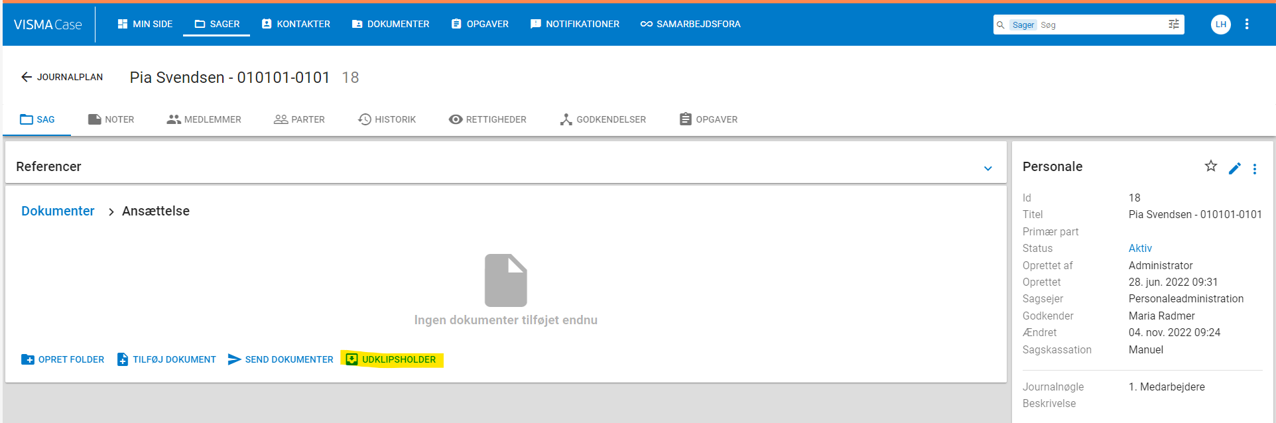Click the search magnifier icon

click(x=1001, y=25)
